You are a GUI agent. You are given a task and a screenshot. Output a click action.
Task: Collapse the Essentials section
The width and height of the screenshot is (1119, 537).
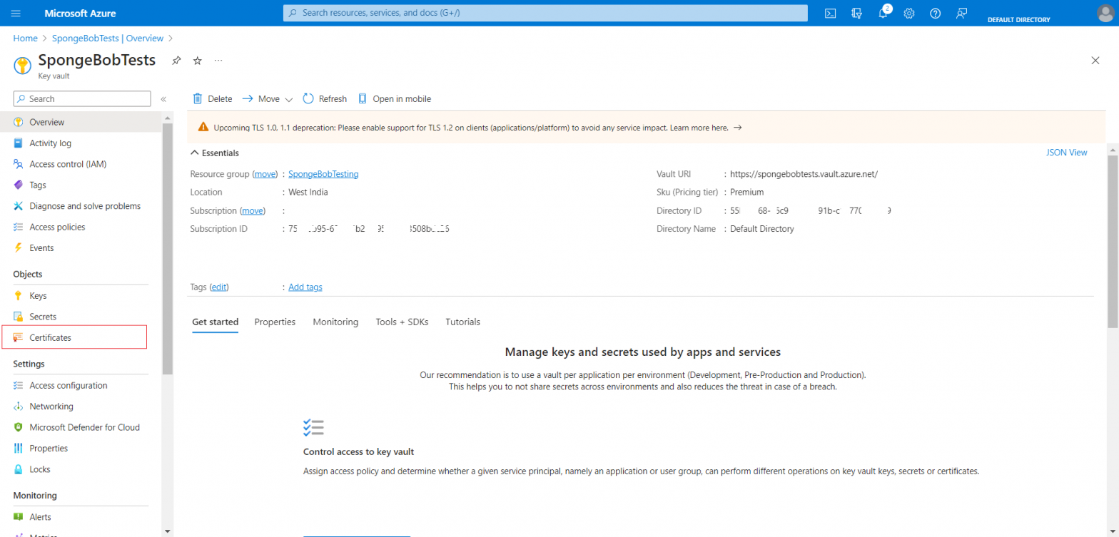[x=194, y=153]
